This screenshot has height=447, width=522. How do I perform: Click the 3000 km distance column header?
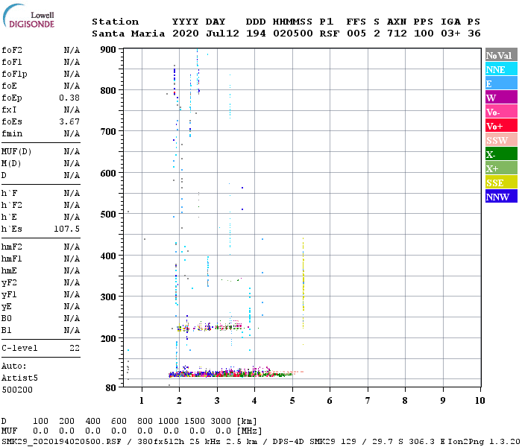221,421
